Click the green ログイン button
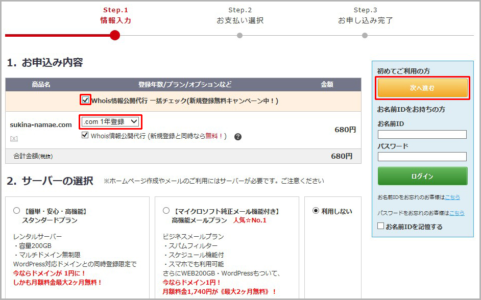Viewport: 481px width, 300px height. (x=422, y=176)
